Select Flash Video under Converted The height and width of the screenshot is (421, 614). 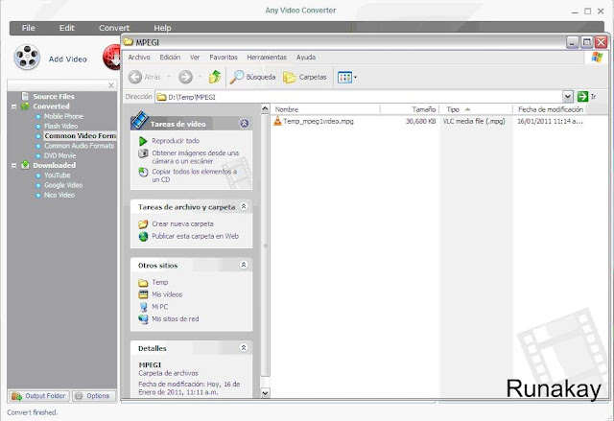60,126
